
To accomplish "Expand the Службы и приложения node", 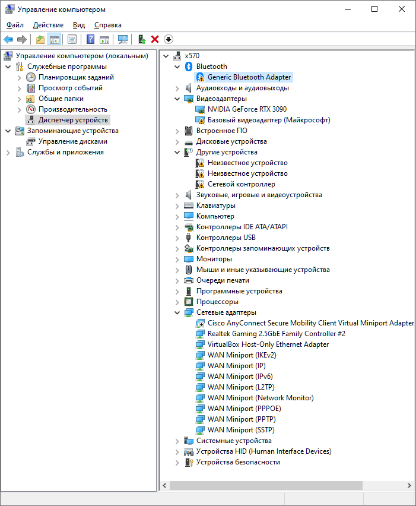I will point(8,152).
